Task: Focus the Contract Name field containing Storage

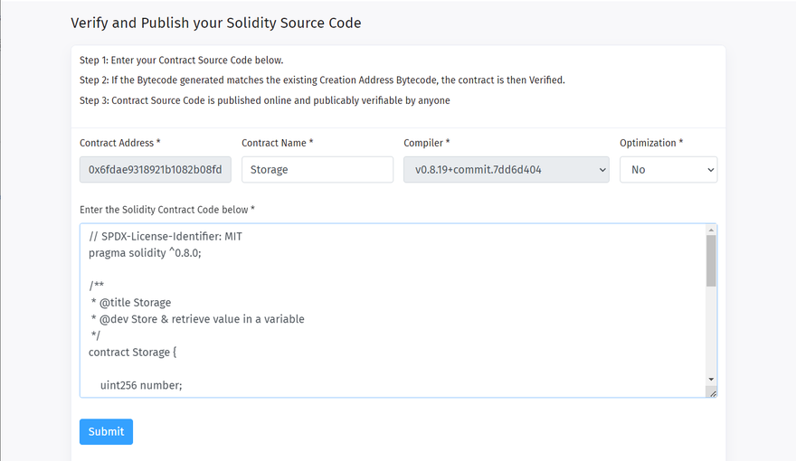Action: [x=317, y=169]
